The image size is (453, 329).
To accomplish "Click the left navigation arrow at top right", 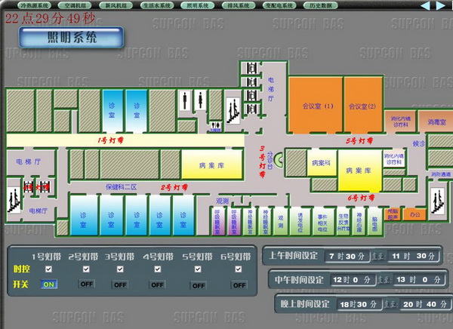I will tap(425, 5).
